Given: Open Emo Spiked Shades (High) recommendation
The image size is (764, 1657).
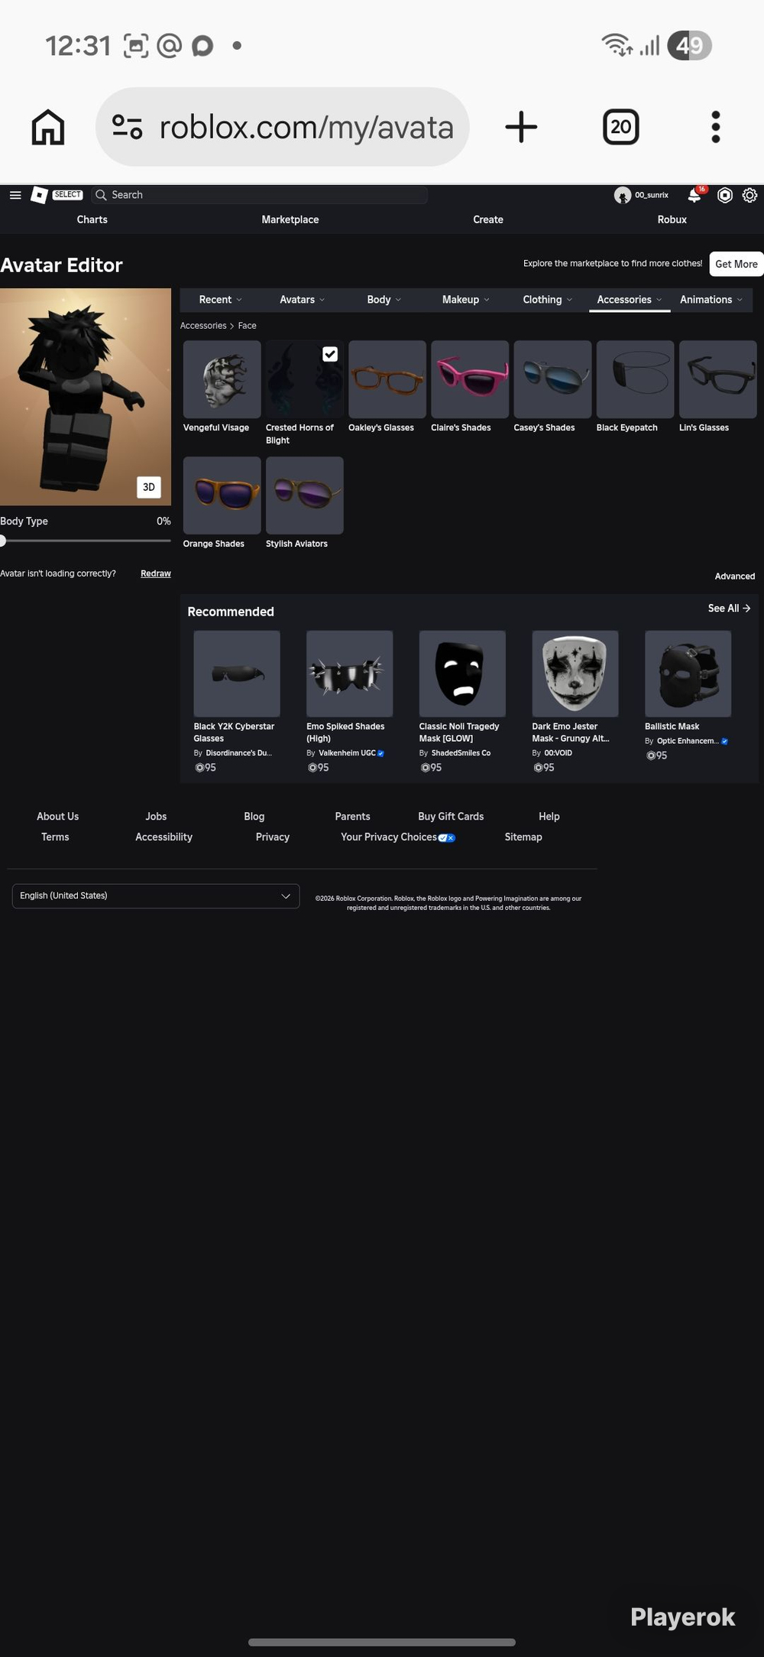Looking at the screenshot, I should 350,674.
